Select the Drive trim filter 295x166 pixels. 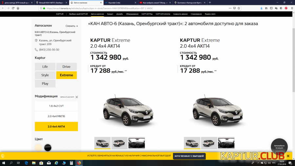[x=67, y=67]
